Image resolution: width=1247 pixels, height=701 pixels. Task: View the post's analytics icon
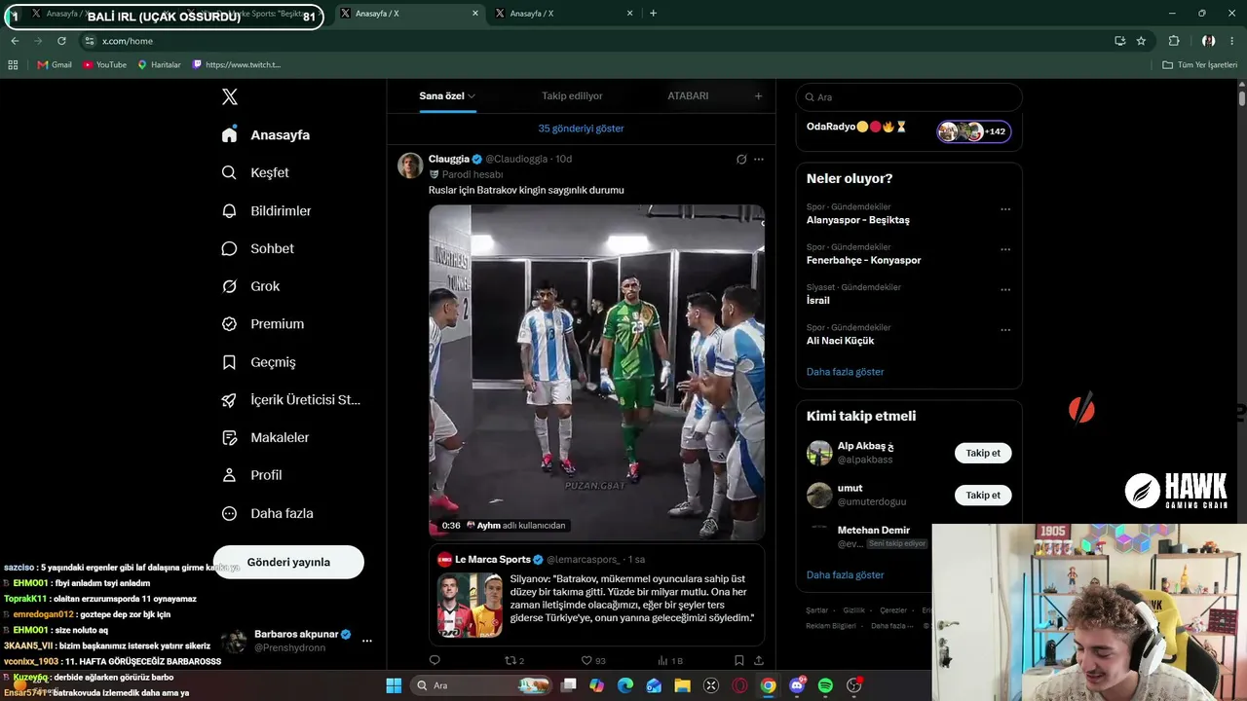663,660
